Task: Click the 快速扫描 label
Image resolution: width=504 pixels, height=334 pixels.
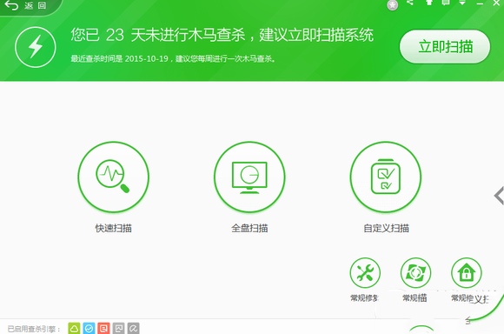Action: (114, 228)
